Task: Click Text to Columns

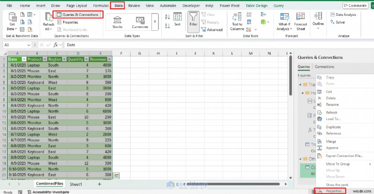Action: point(237,22)
